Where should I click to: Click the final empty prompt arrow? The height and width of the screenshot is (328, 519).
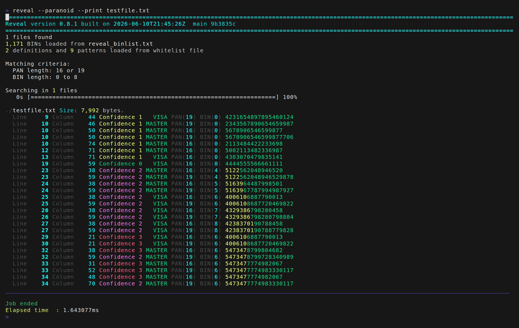click(7, 317)
